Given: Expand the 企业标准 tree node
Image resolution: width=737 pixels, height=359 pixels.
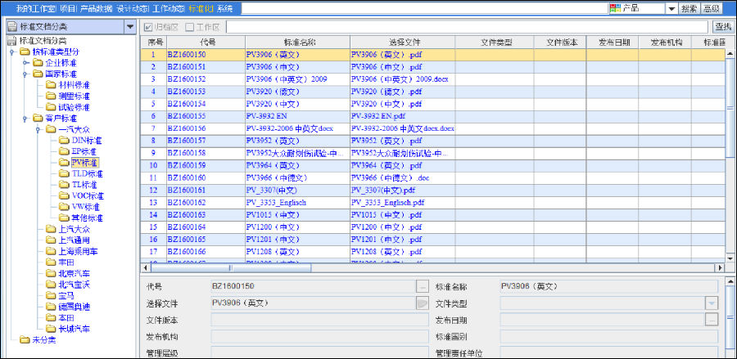Looking at the screenshot, I should pos(25,63).
